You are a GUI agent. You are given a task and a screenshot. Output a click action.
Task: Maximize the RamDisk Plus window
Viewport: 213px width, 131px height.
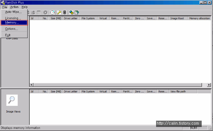[x=205, y=3]
